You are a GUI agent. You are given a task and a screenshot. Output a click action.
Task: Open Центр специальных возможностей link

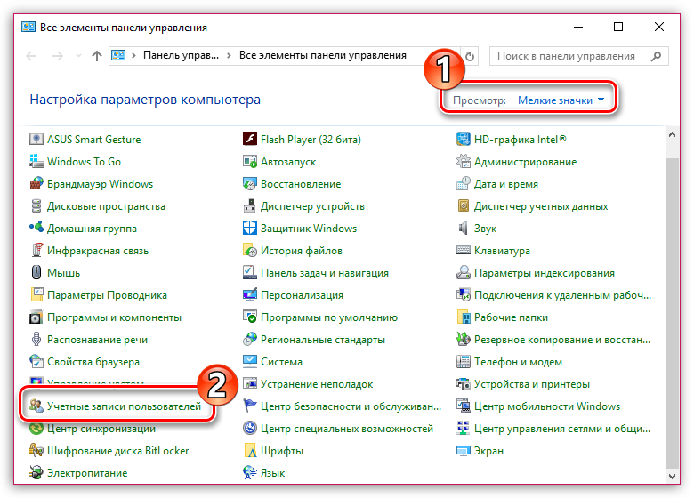(347, 428)
